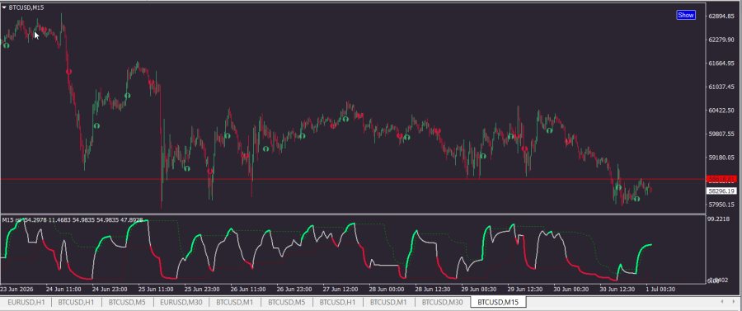Click the 62894.85 price scale value
Screen dimensions: 742x311
tap(721, 16)
